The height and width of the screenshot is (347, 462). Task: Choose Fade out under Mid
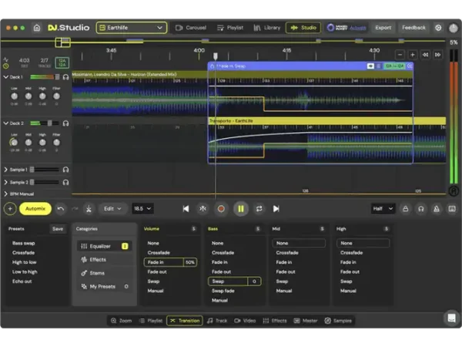click(x=285, y=271)
